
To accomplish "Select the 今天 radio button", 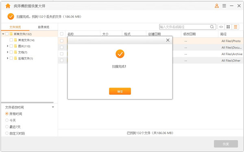I will tap(7, 120).
